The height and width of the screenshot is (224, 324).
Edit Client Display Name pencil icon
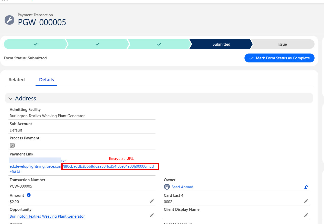click(306, 215)
